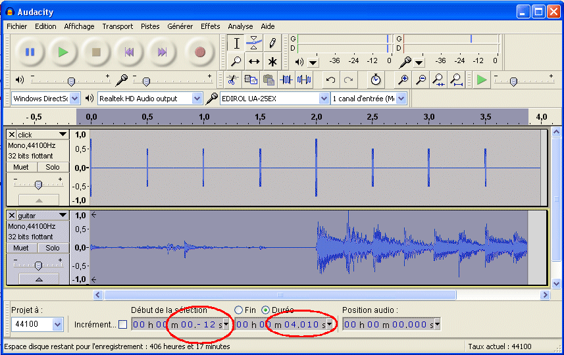Select the Durée radio button
Viewport: 564px width, 355px height.
265,310
